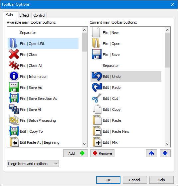The height and width of the screenshot is (186, 178).
Task: Switch to the Effect tab
Action: tap(24, 15)
